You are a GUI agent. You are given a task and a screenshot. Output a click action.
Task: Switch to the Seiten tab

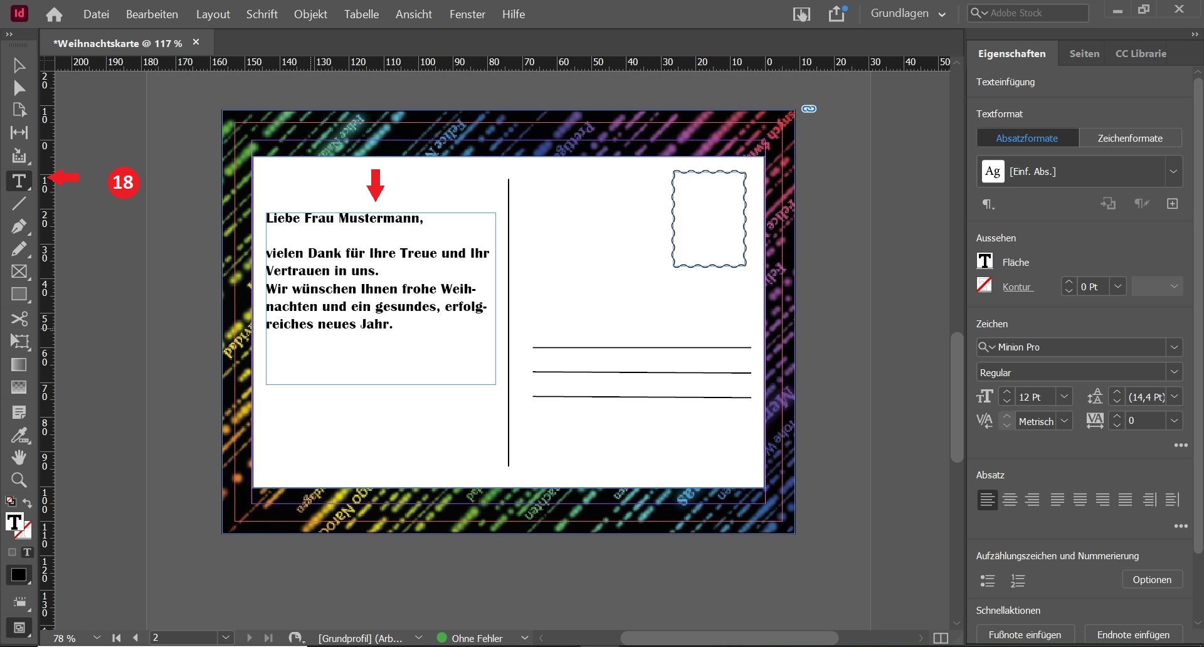[x=1084, y=54]
